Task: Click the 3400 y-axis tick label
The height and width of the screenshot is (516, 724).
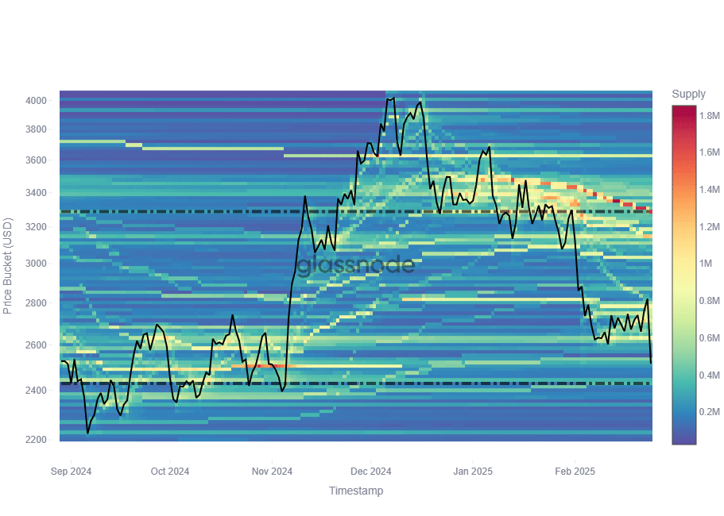Action: point(36,193)
